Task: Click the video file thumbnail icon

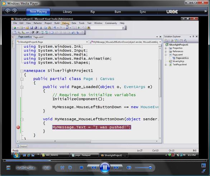Action: pyautogui.click(x=9, y=168)
